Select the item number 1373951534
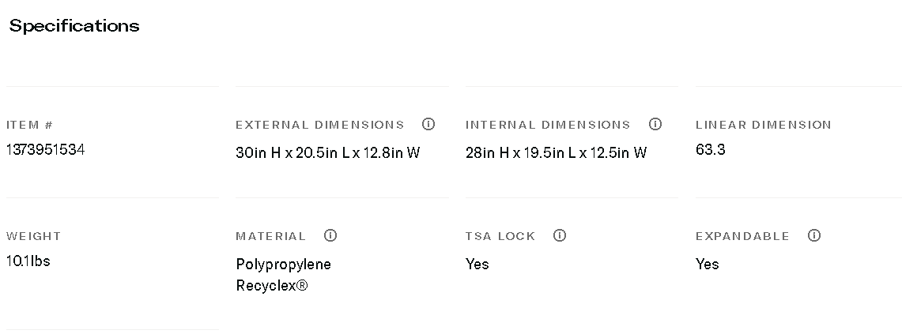Viewport: 902px width, 334px height. tap(45, 150)
